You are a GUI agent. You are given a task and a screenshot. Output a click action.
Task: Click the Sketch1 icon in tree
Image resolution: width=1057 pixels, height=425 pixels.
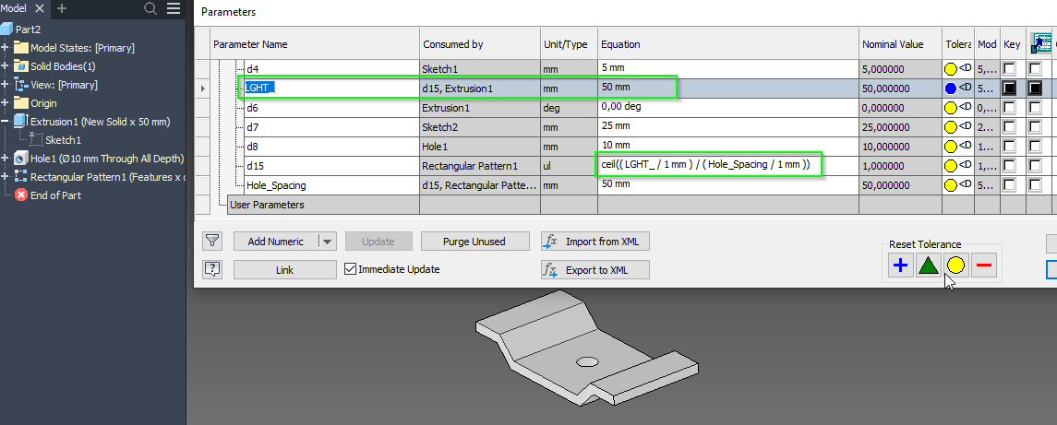point(36,140)
